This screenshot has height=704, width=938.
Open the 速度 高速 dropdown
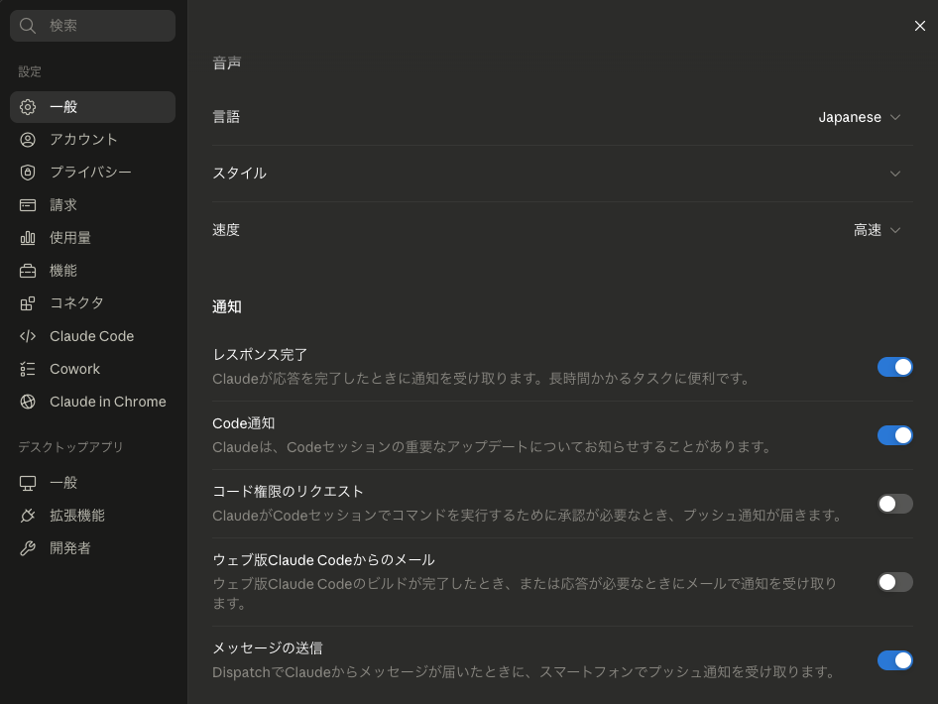[877, 230]
